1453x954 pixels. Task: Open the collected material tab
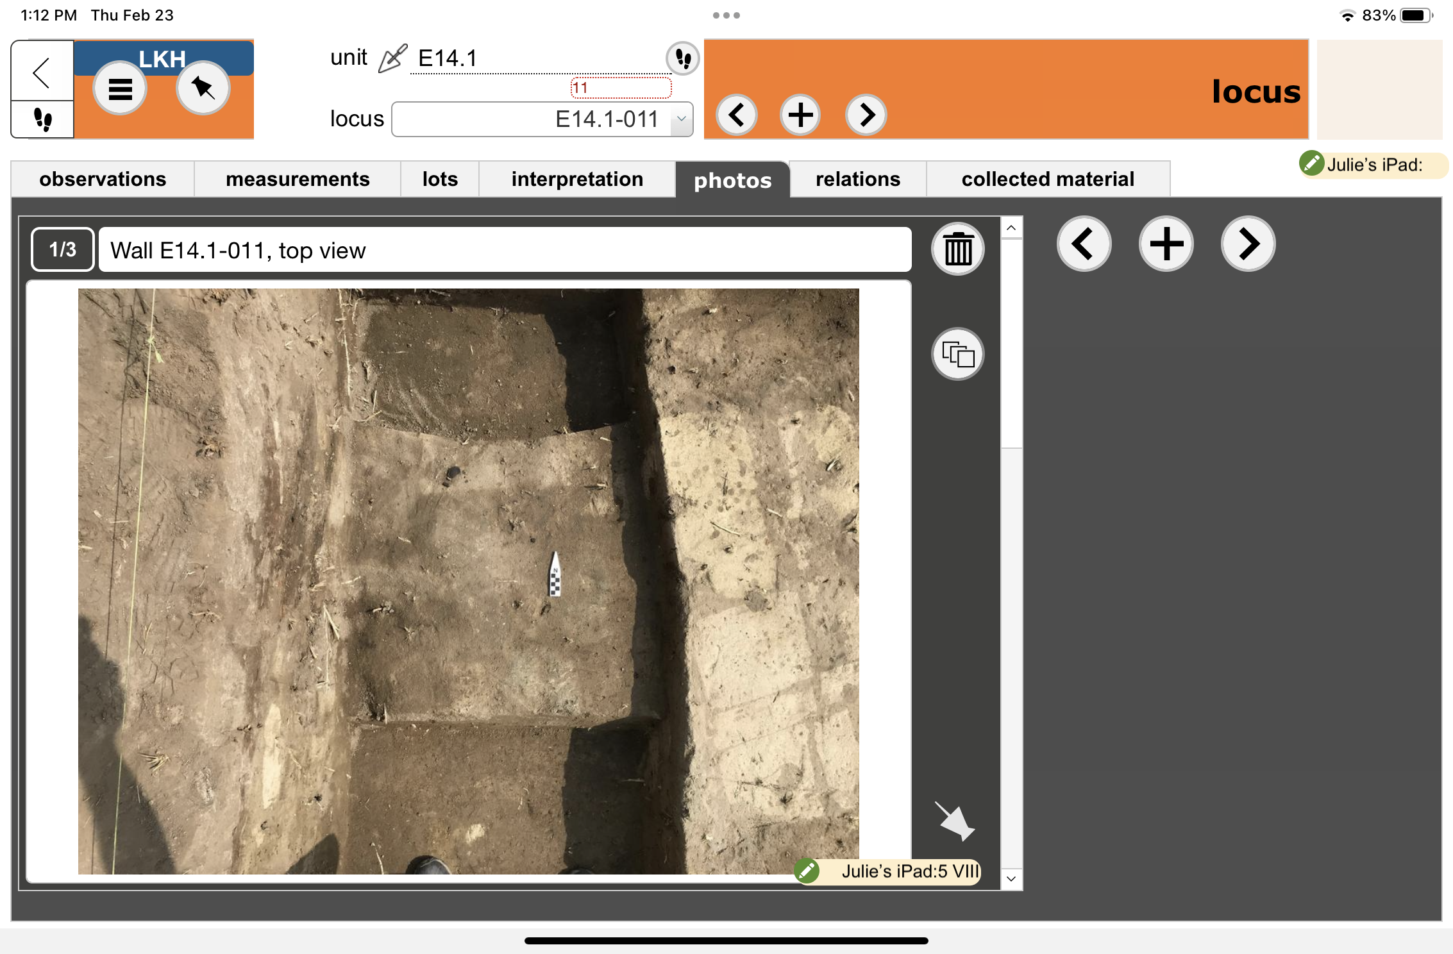(x=1048, y=179)
